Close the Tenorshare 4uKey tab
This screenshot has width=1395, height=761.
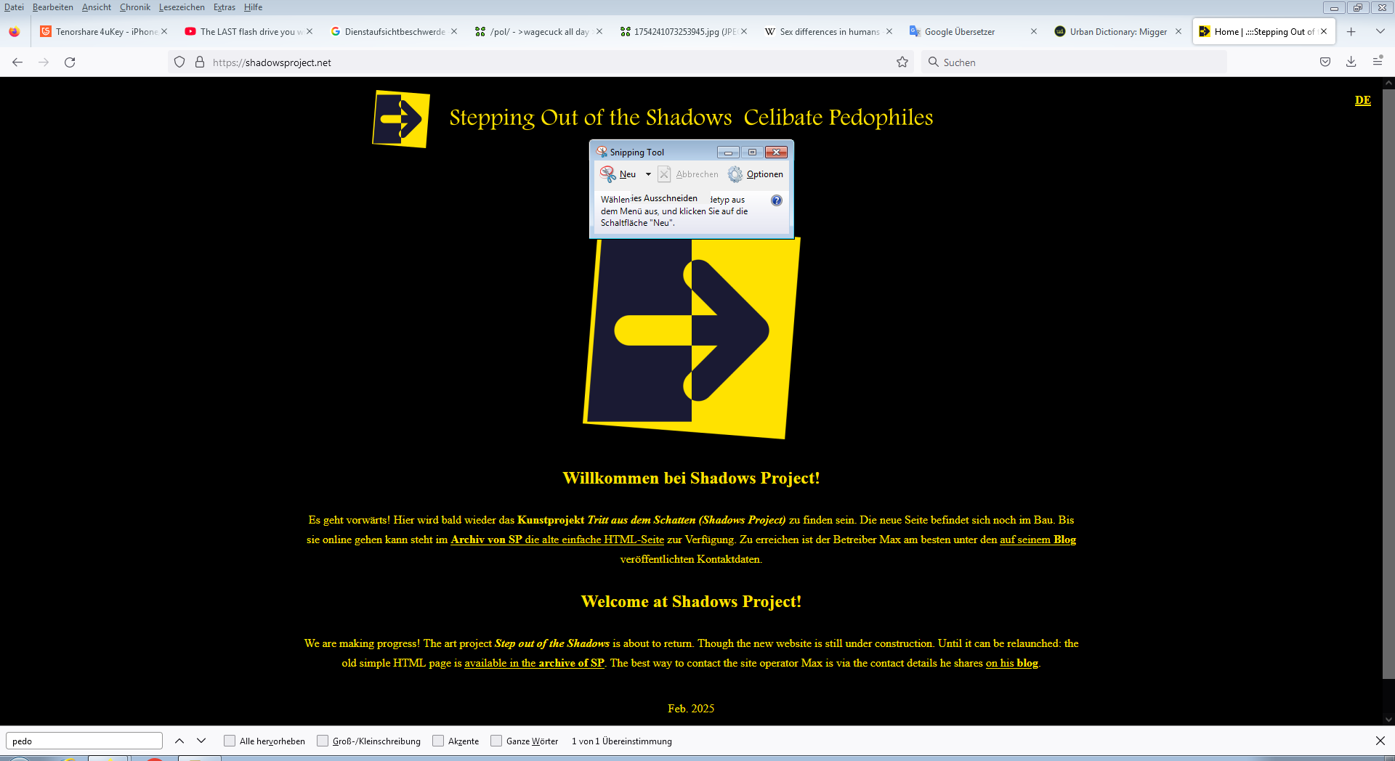coord(164,31)
